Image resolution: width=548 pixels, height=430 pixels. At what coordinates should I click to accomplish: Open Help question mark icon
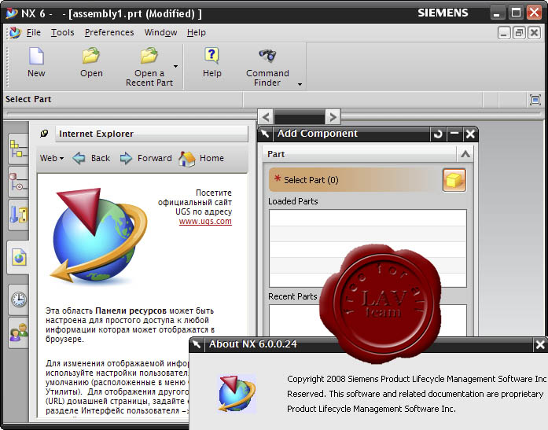211,56
